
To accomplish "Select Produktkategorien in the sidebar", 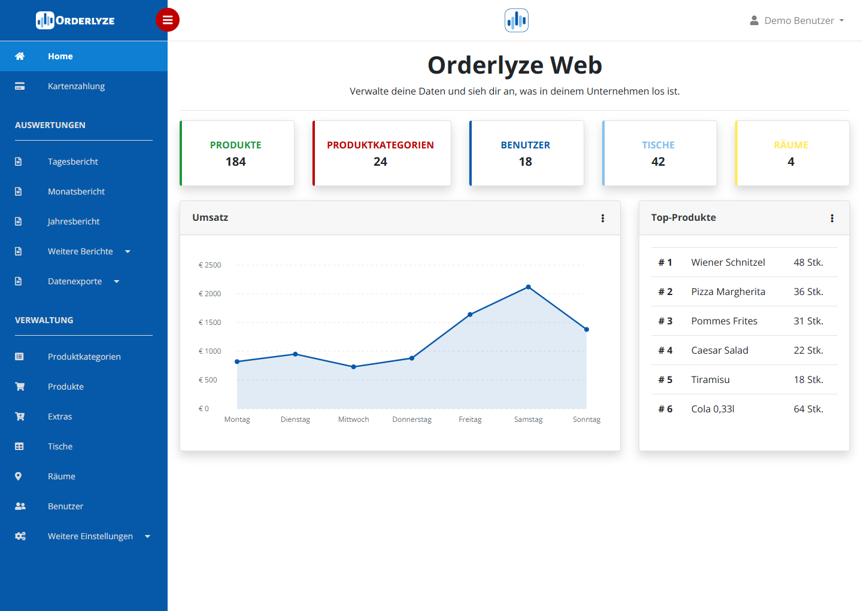I will (x=84, y=357).
